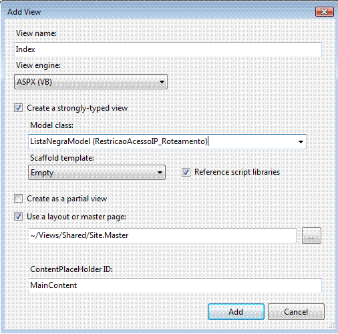
Task: Click the ~/Views/Shared/Site.Master path field
Action: (x=162, y=235)
